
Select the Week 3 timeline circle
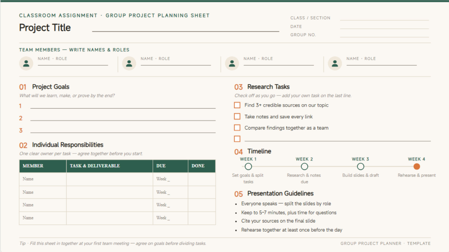[x=360, y=166]
